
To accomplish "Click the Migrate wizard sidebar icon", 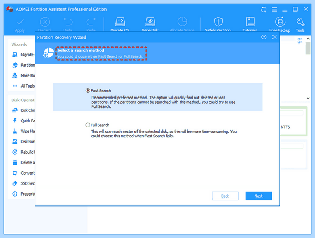I will click(15, 55).
